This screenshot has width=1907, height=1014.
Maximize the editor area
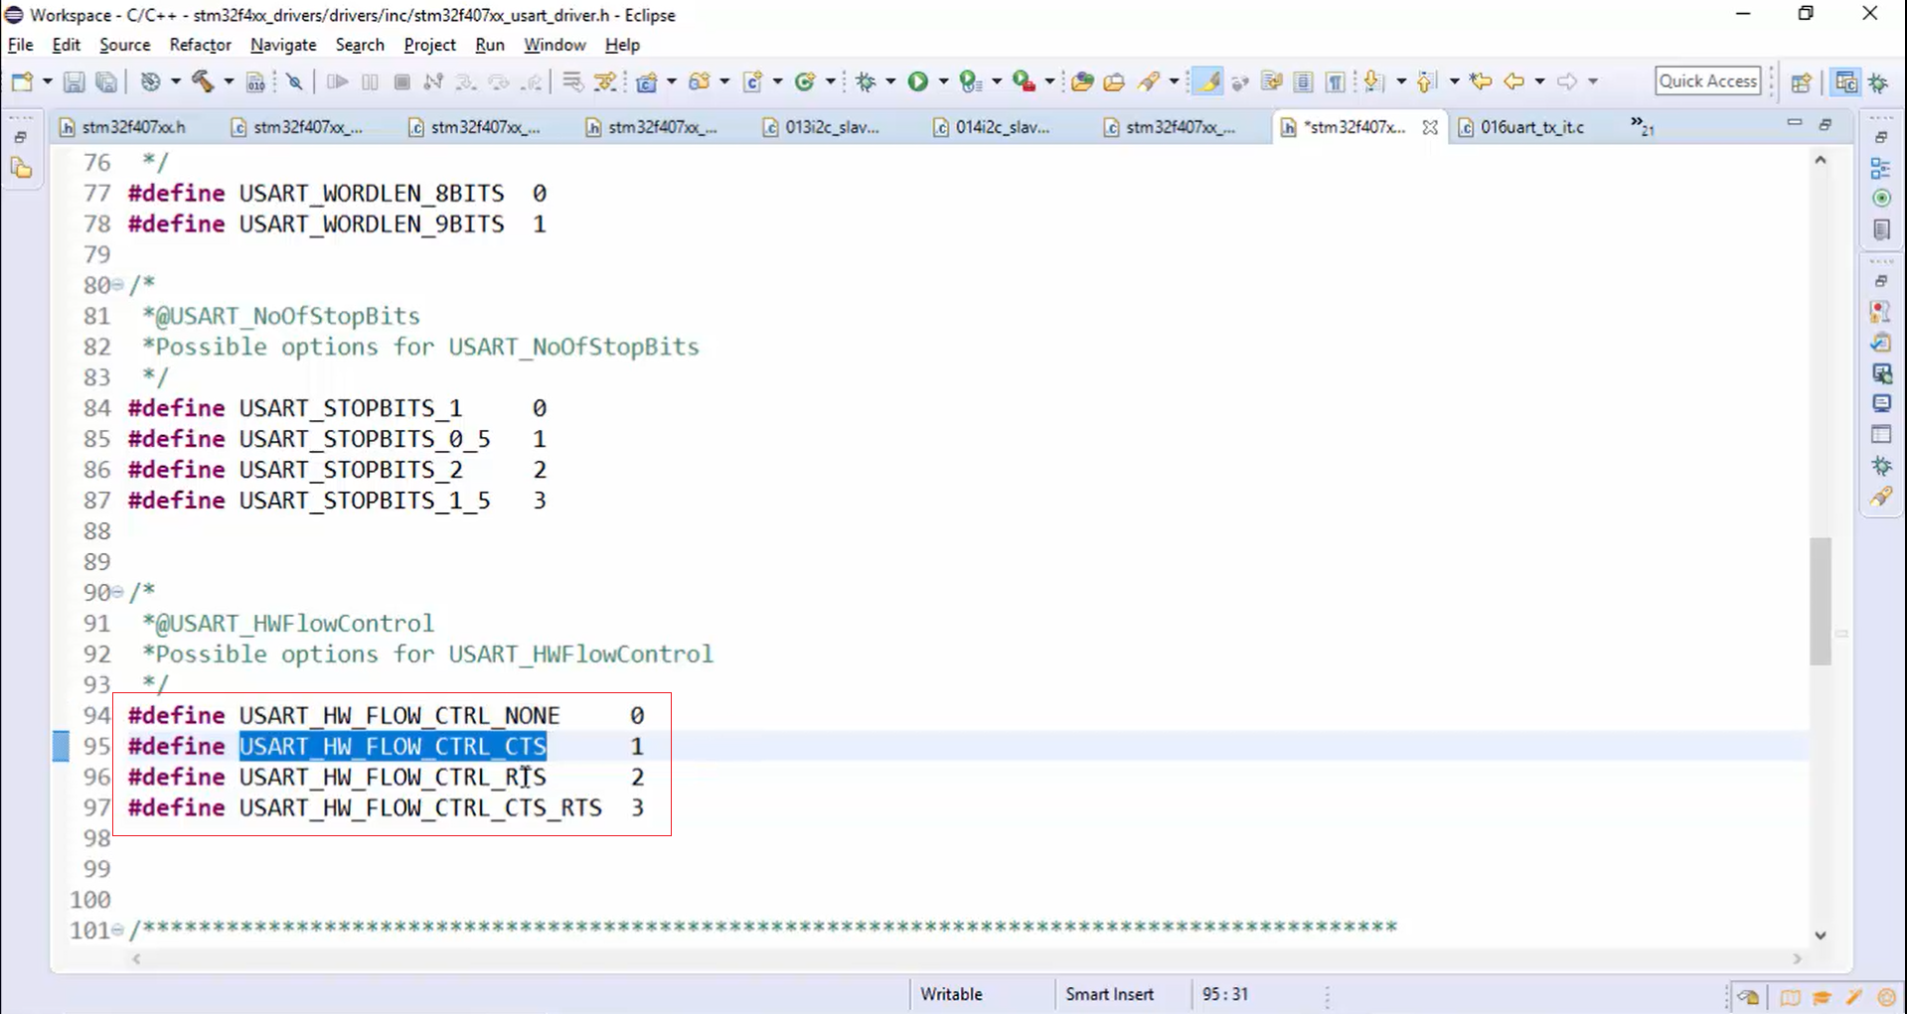pyautogui.click(x=1826, y=124)
